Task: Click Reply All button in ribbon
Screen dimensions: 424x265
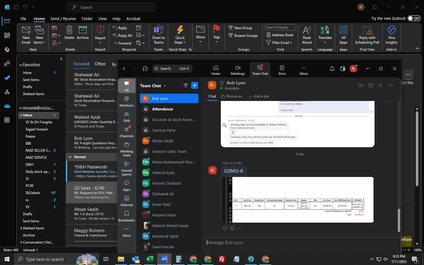Action: [122, 35]
